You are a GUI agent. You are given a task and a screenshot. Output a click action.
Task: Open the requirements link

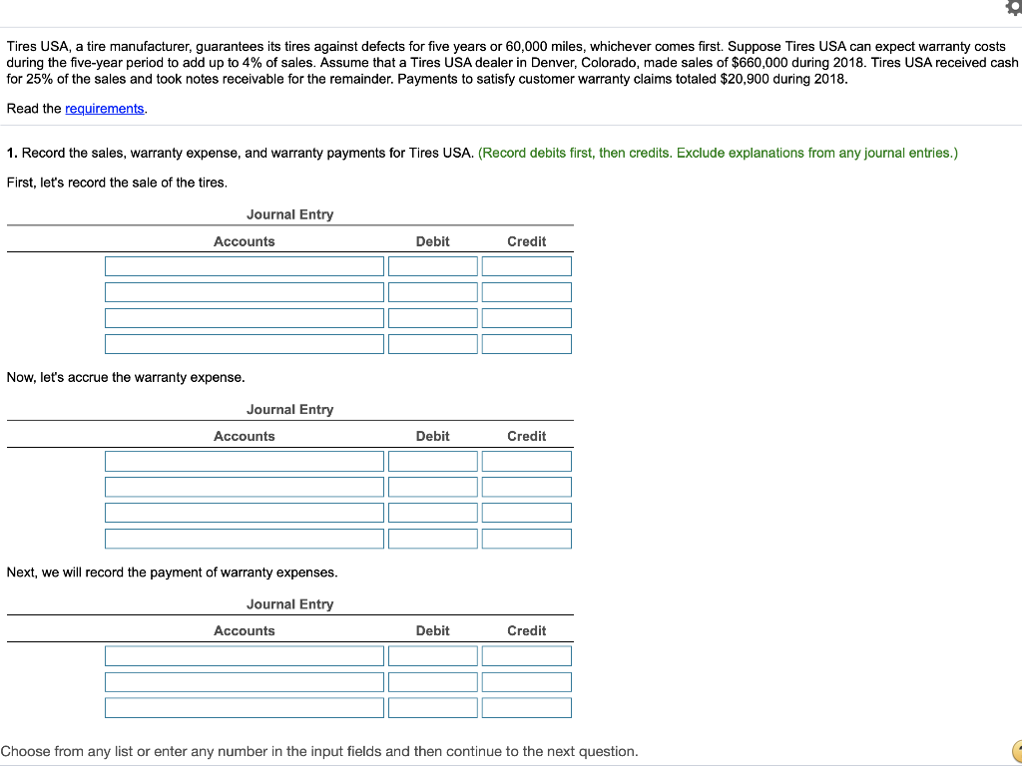click(x=104, y=108)
